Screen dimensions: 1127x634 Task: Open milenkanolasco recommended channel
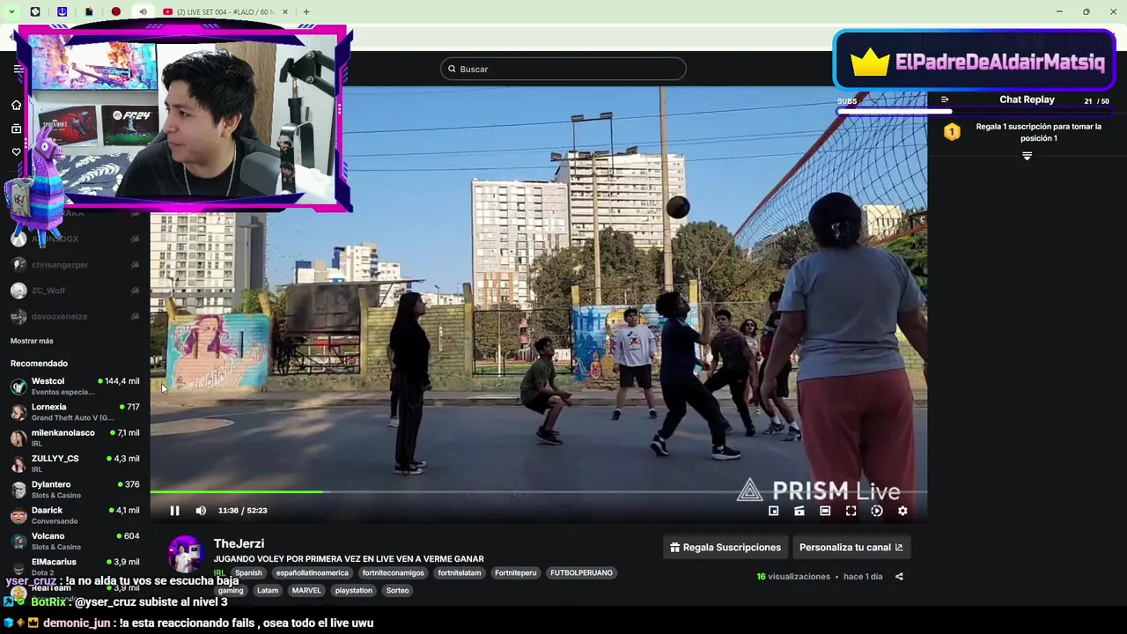point(75,438)
